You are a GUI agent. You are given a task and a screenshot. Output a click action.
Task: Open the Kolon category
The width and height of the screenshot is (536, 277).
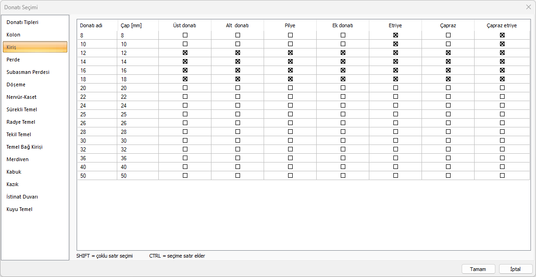pos(13,35)
